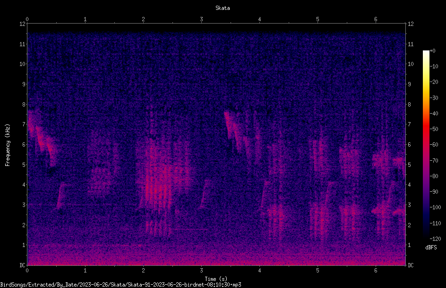Click "1" on the bottom time axis
This screenshot has height=288, width=446.
pyautogui.click(x=85, y=271)
